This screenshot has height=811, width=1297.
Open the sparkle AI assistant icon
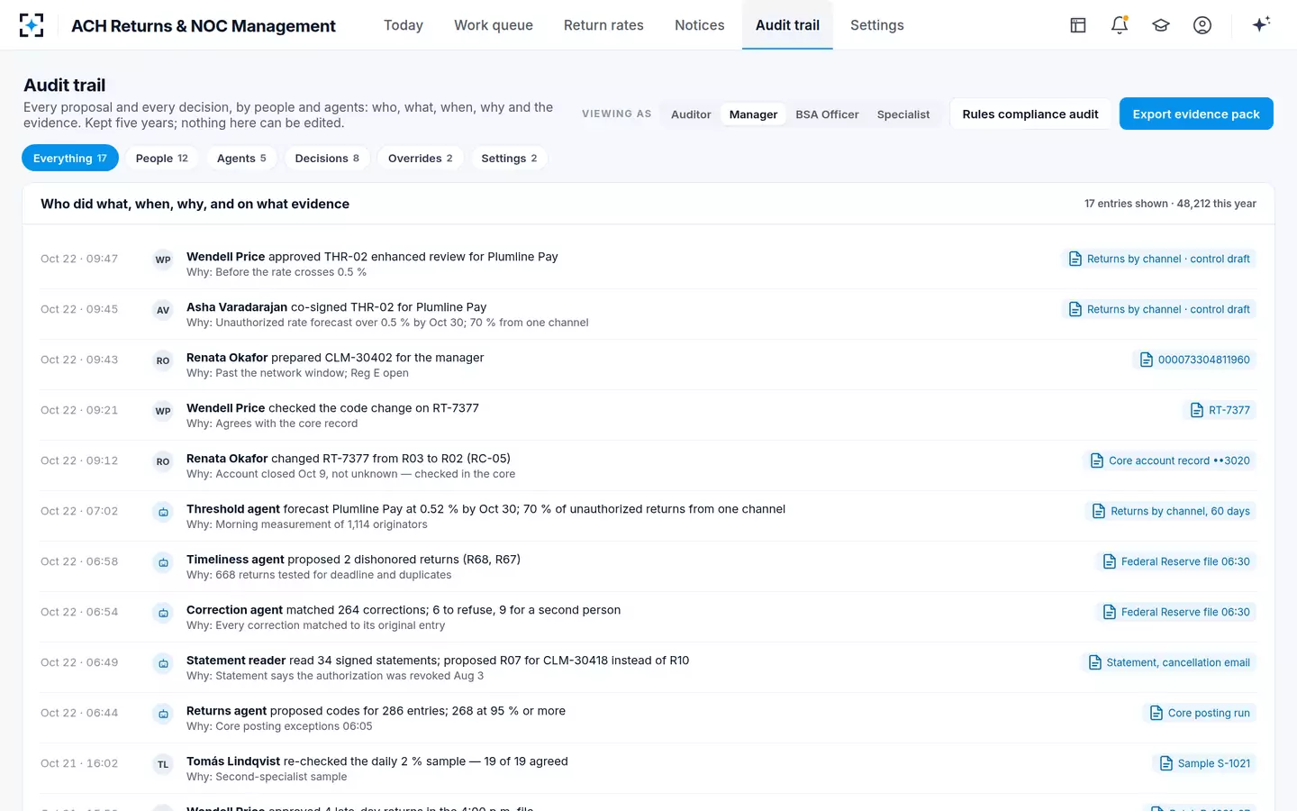(x=1261, y=24)
